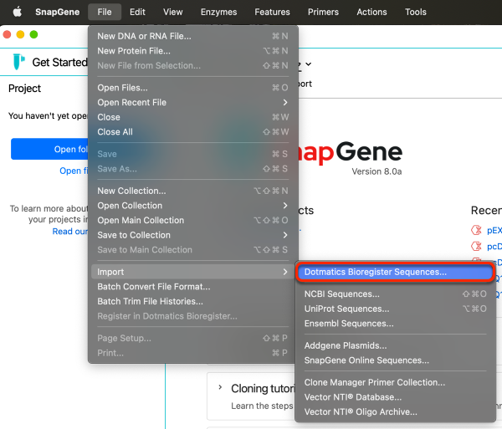Image resolution: width=502 pixels, height=429 pixels.
Task: Import SnapGene Online Sequences
Action: (395, 360)
